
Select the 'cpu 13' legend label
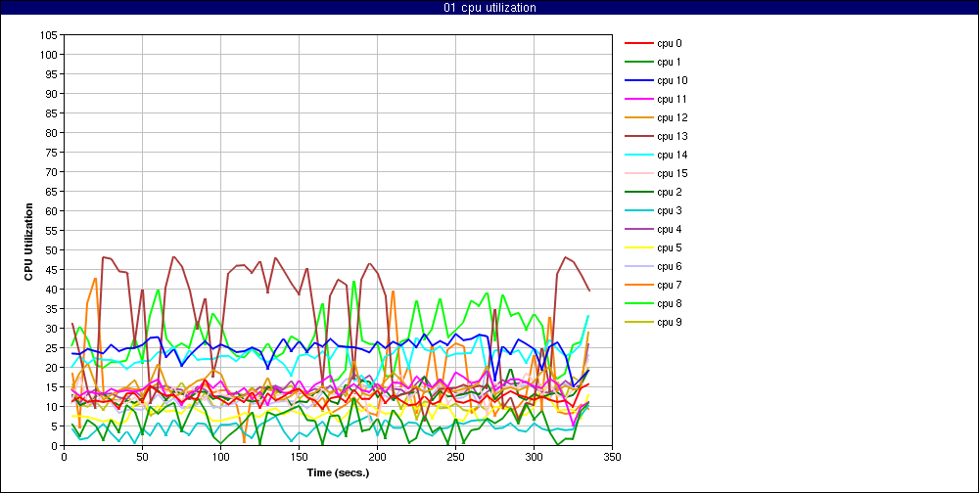(x=672, y=136)
